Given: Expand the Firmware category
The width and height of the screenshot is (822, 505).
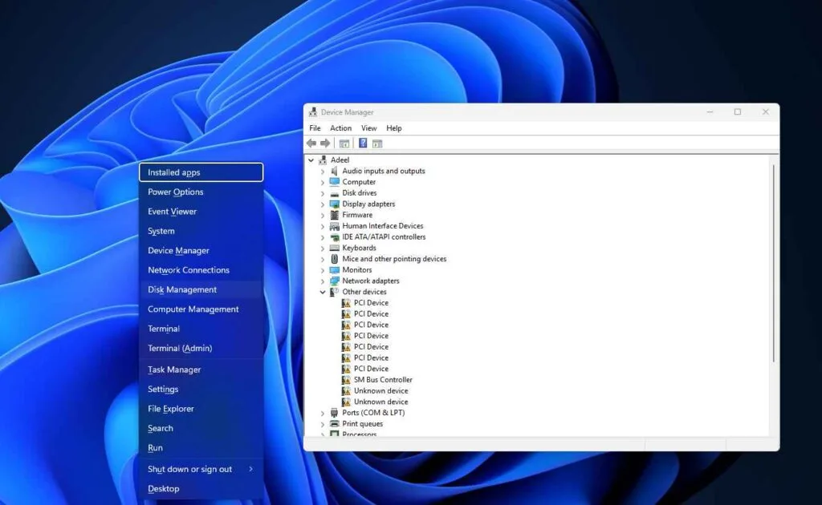Looking at the screenshot, I should pyautogui.click(x=323, y=215).
